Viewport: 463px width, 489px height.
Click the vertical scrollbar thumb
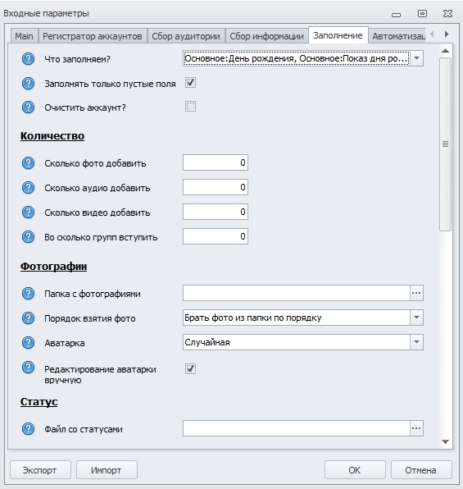point(445,144)
